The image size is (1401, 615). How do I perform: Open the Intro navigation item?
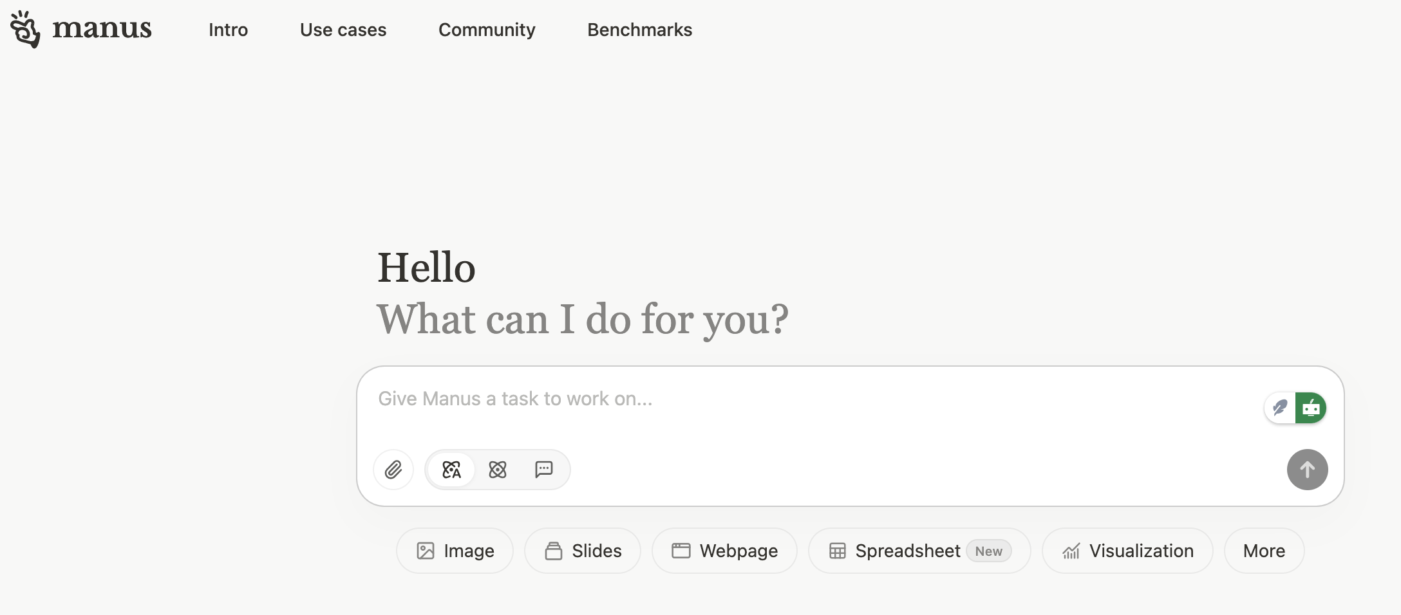click(x=228, y=30)
